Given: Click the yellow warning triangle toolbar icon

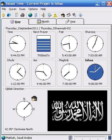Looking at the screenshot, I should click(x=55, y=15).
